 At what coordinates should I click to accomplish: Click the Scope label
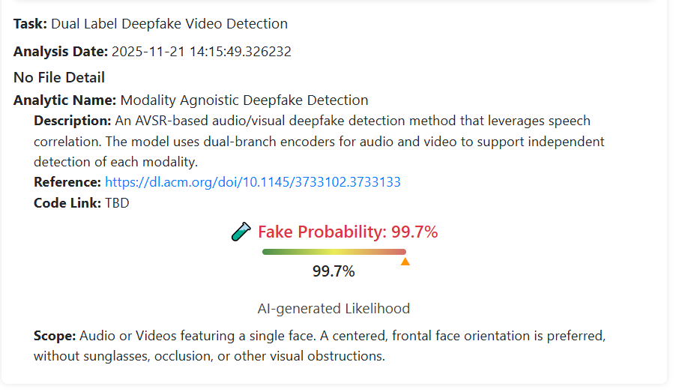click(55, 336)
